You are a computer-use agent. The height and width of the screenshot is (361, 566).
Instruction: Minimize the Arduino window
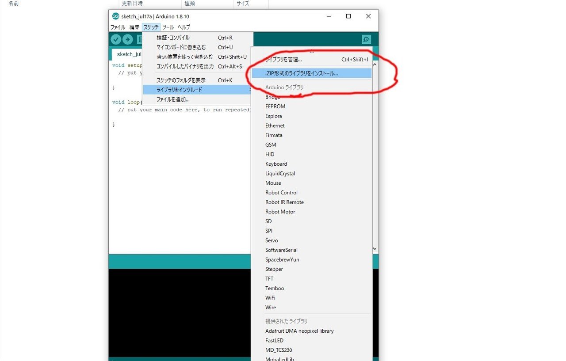point(329,16)
